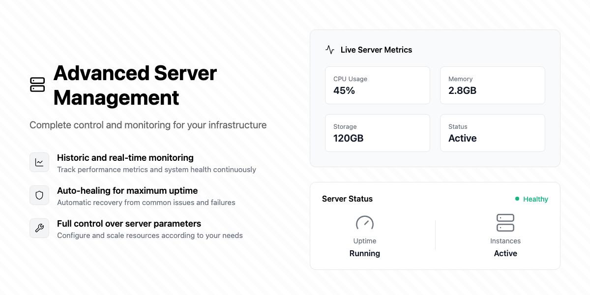Click the wrench icon for server parameters
The width and height of the screenshot is (590, 295).
tap(39, 228)
